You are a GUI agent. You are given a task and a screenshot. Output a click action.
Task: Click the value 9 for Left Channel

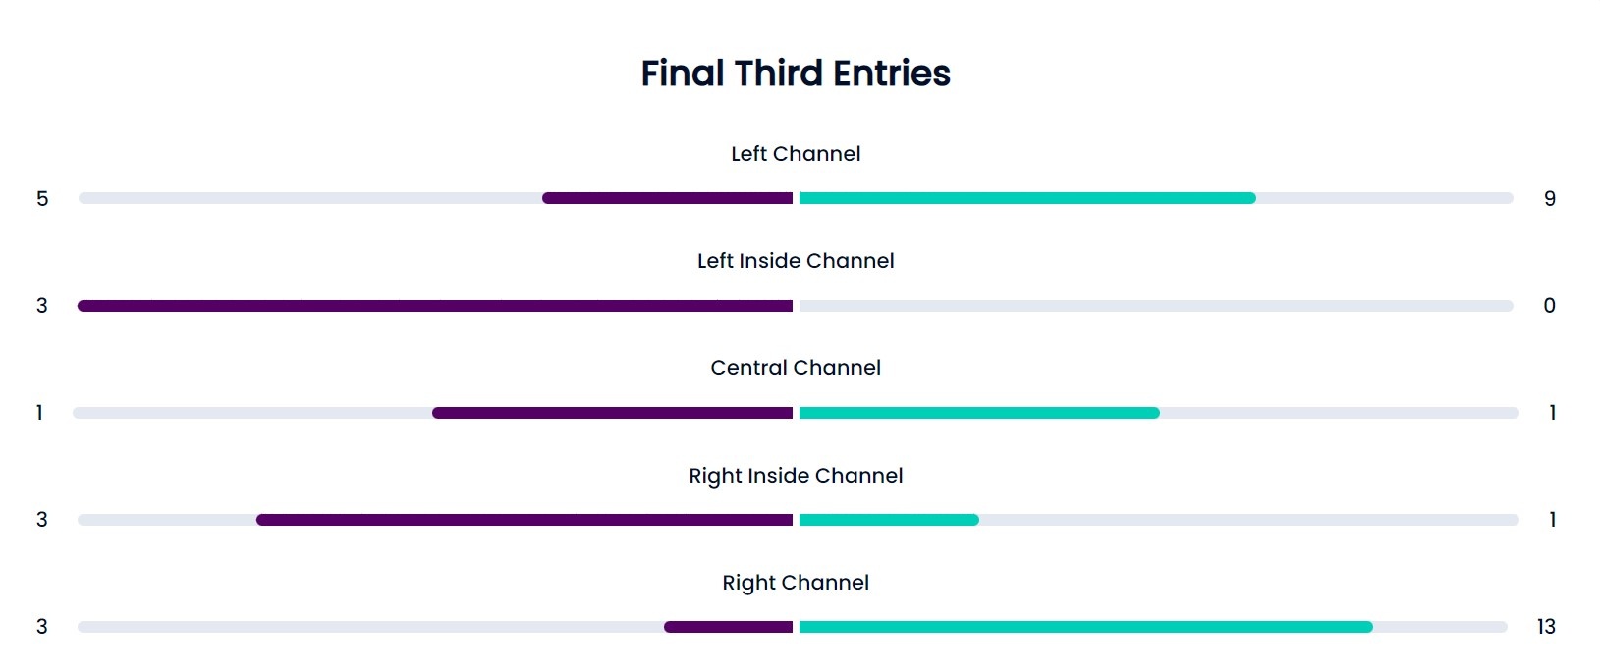point(1550,199)
